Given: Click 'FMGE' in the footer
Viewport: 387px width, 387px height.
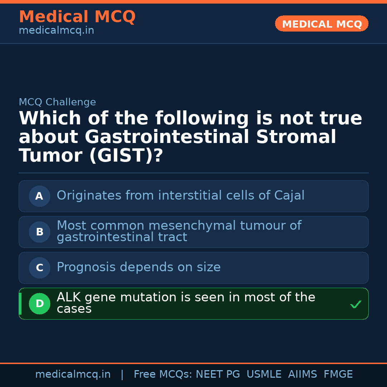Looking at the screenshot, I should [338, 374].
